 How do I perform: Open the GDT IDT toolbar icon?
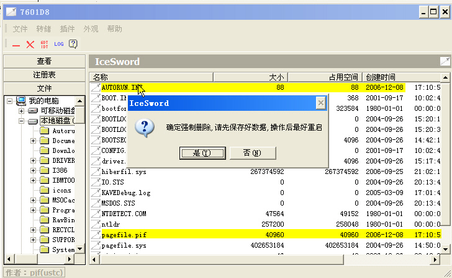(x=45, y=45)
